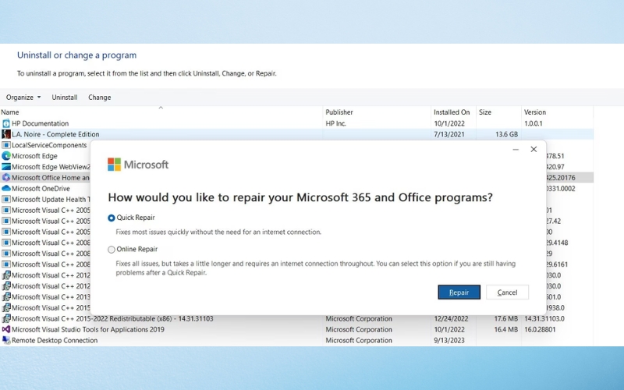Select the 'Microsoft Edge' program name
The height and width of the screenshot is (390, 624).
34,156
